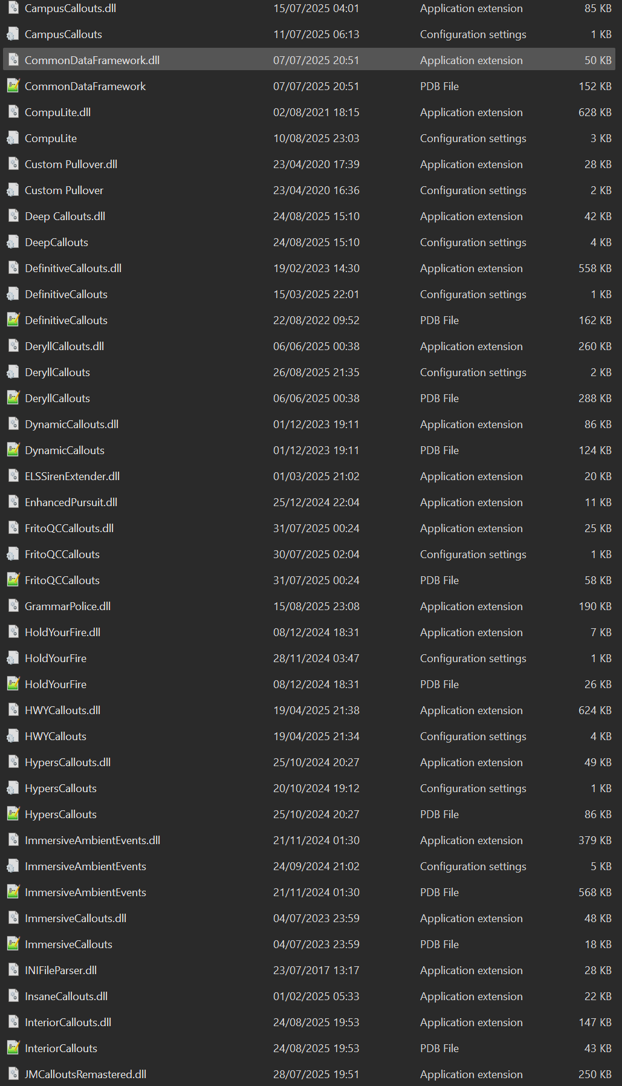
Task: Click the CommonDataFramework.dll file icon
Action: [13, 60]
